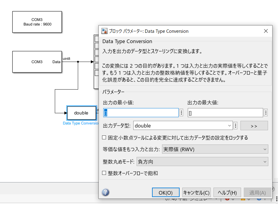The height and width of the screenshot is (204, 278).
Task: Click the ヘルプ(H) button
Action: tap(227, 192)
